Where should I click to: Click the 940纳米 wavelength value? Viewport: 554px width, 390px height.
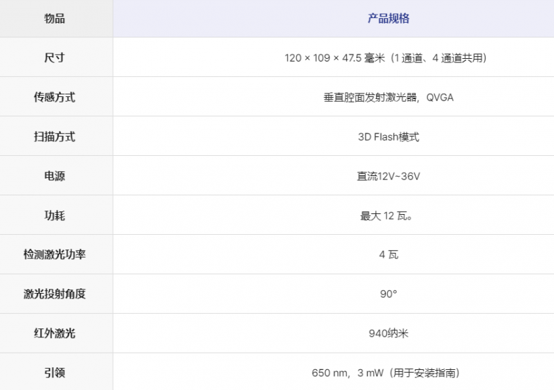click(x=388, y=334)
